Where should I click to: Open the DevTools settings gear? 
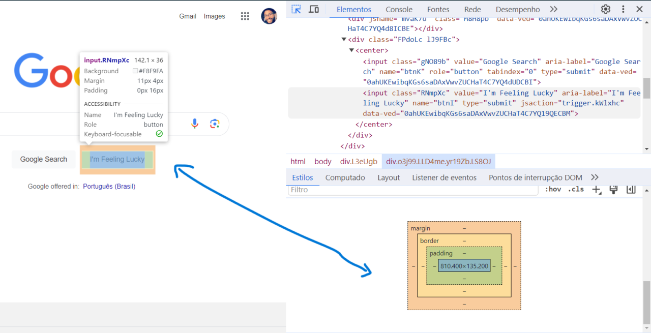click(x=605, y=9)
